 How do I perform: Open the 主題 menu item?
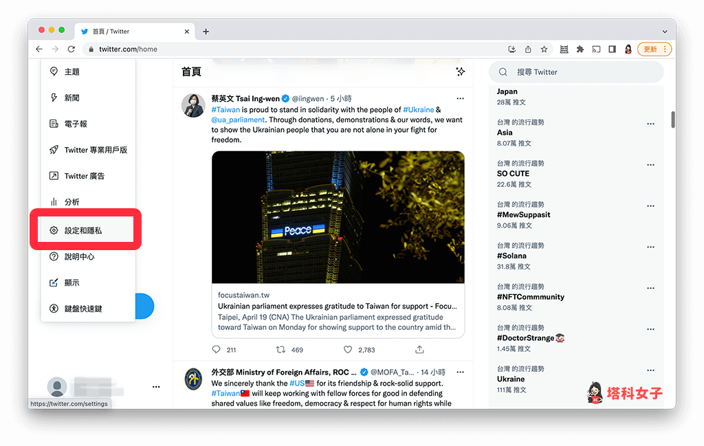click(x=88, y=71)
